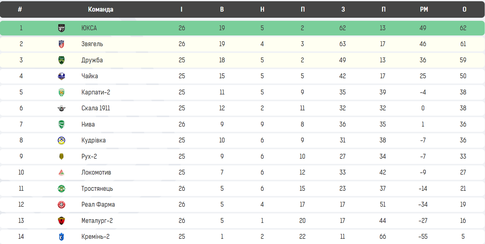Open the Скала 1911 winged emblem

click(x=61, y=108)
